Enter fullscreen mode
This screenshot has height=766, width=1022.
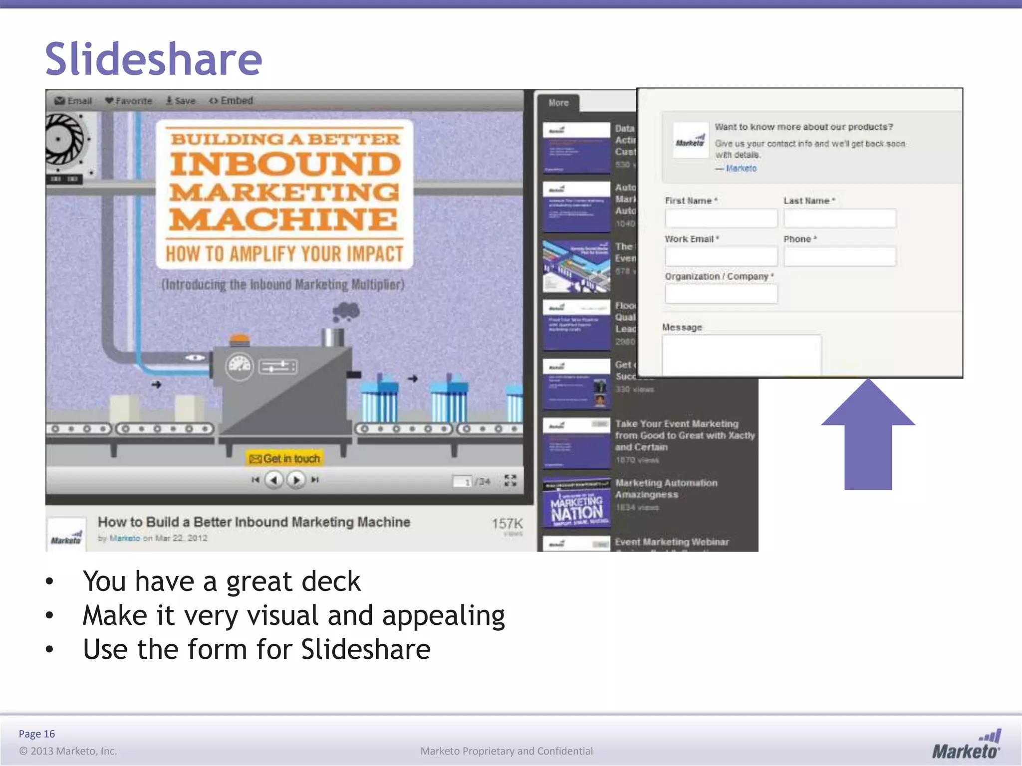tap(510, 480)
